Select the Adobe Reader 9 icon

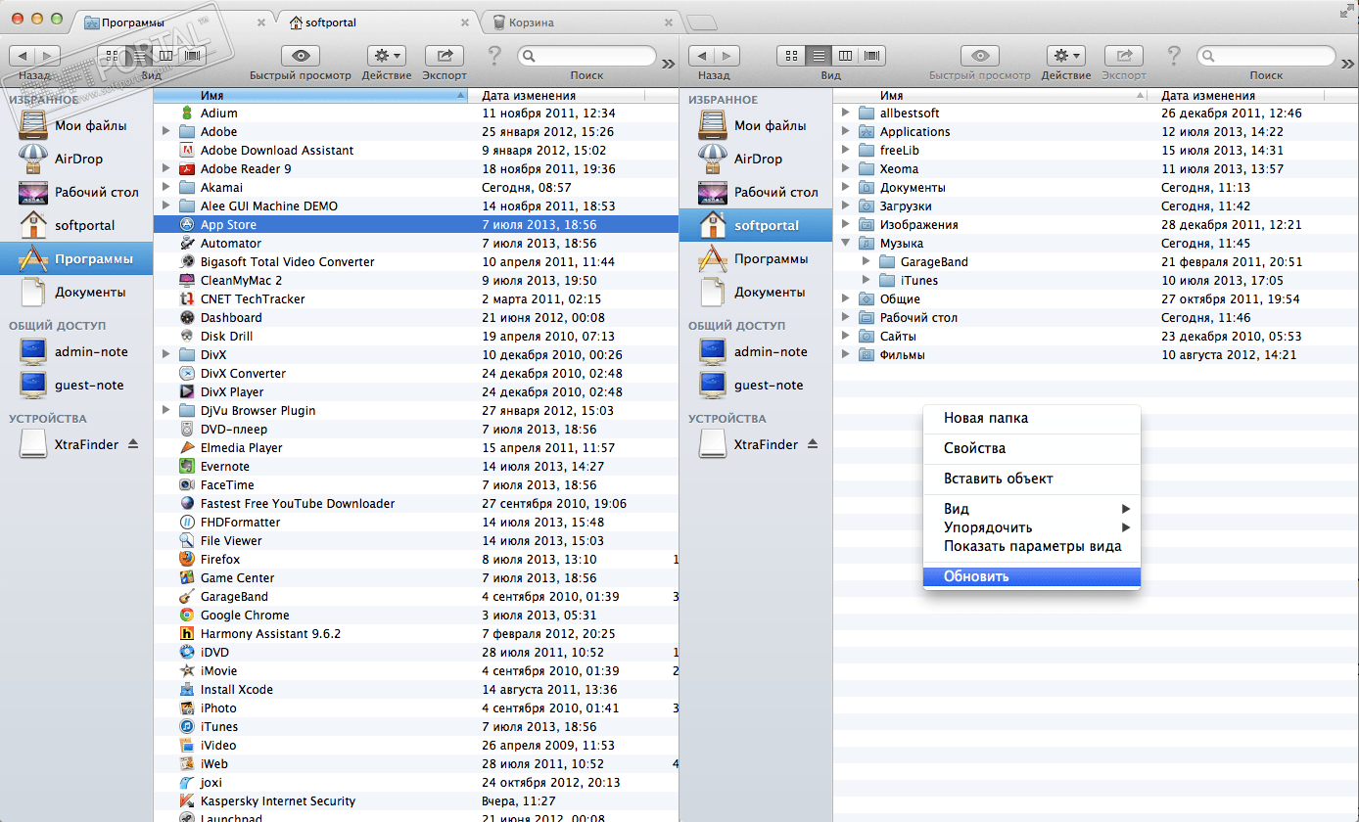(188, 169)
